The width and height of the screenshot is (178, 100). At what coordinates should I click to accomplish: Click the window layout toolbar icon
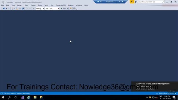[74, 9]
